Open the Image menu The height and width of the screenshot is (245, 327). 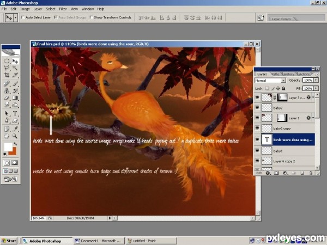(x=25, y=9)
